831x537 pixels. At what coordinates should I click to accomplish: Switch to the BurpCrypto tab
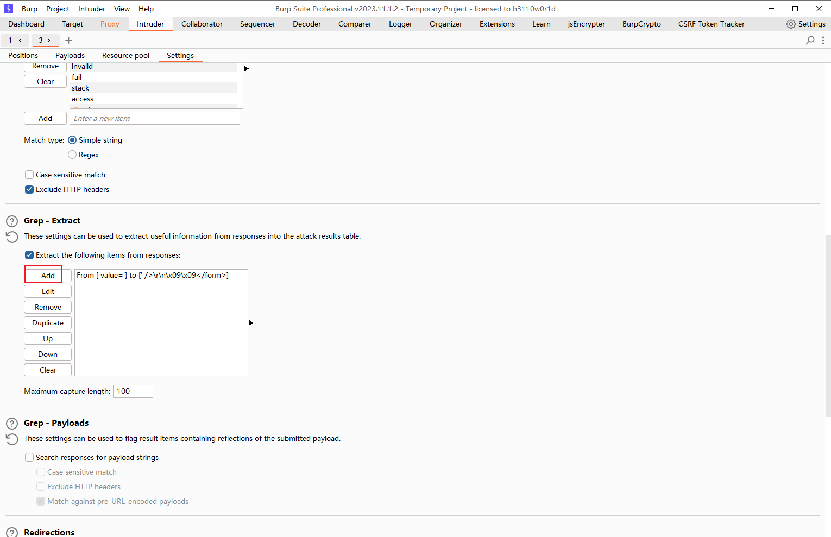tap(641, 24)
